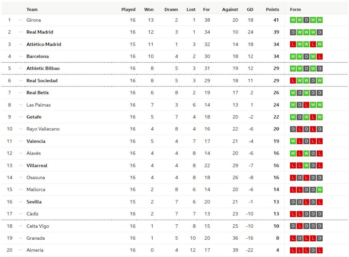This screenshot has width=349, height=257.
Task: Select the Sevilla team link
Action: point(34,202)
